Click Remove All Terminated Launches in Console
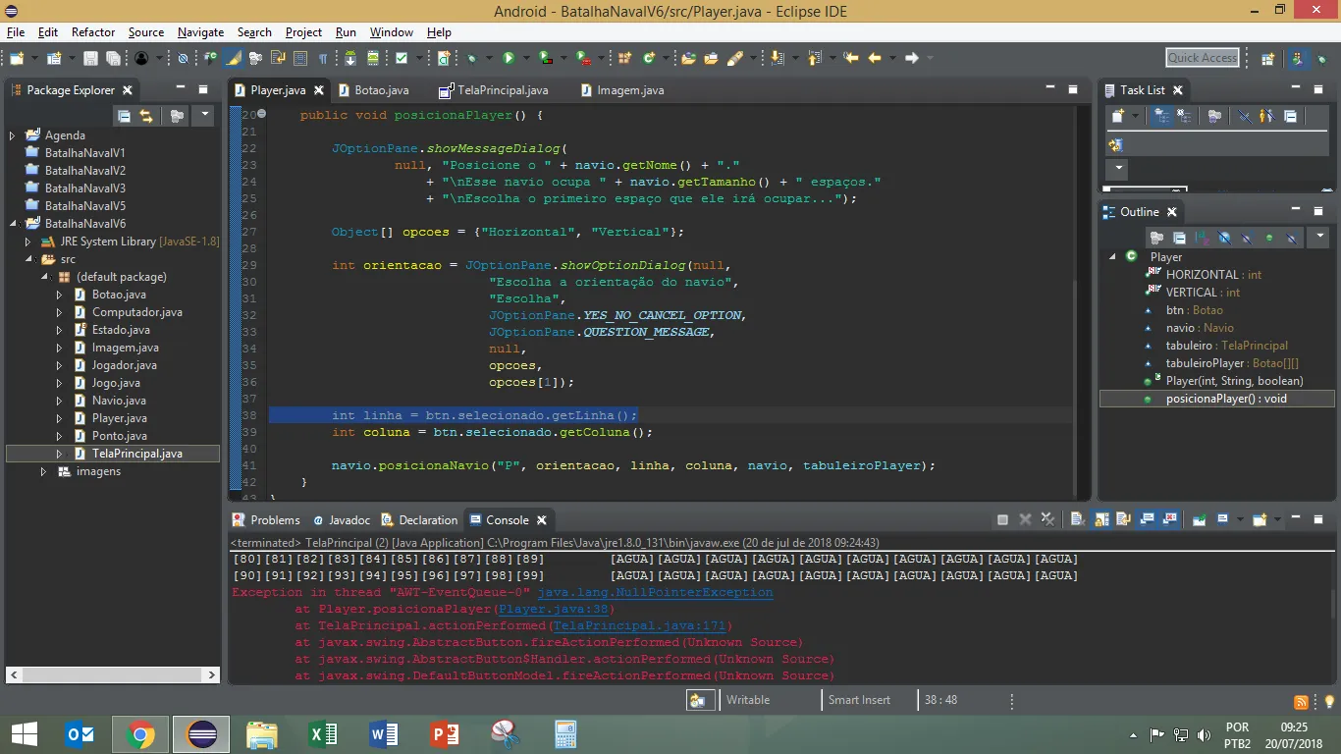 coord(1048,520)
